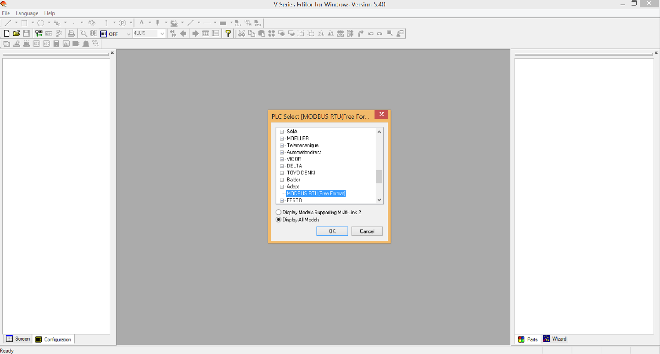Expand the VIGOR tree node
This screenshot has width=660, height=354.
(282, 159)
